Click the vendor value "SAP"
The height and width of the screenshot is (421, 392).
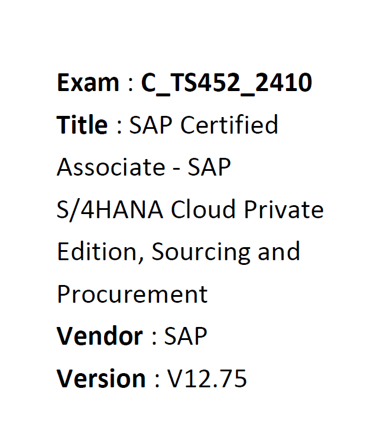[x=186, y=336]
